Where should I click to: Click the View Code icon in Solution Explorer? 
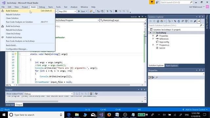(191, 21)
